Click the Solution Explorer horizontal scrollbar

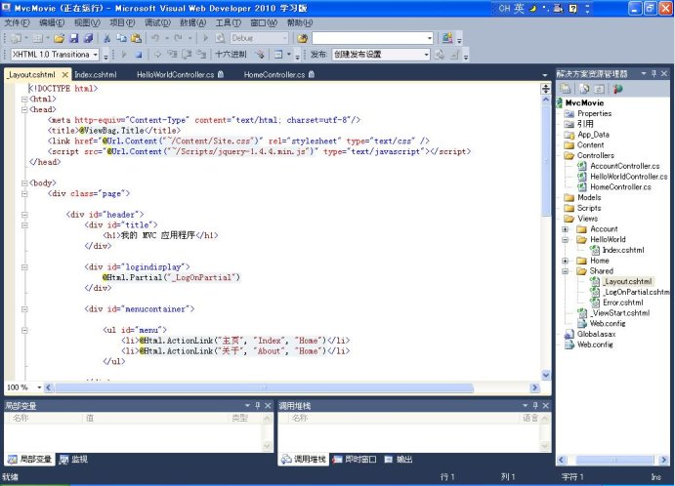click(613, 460)
